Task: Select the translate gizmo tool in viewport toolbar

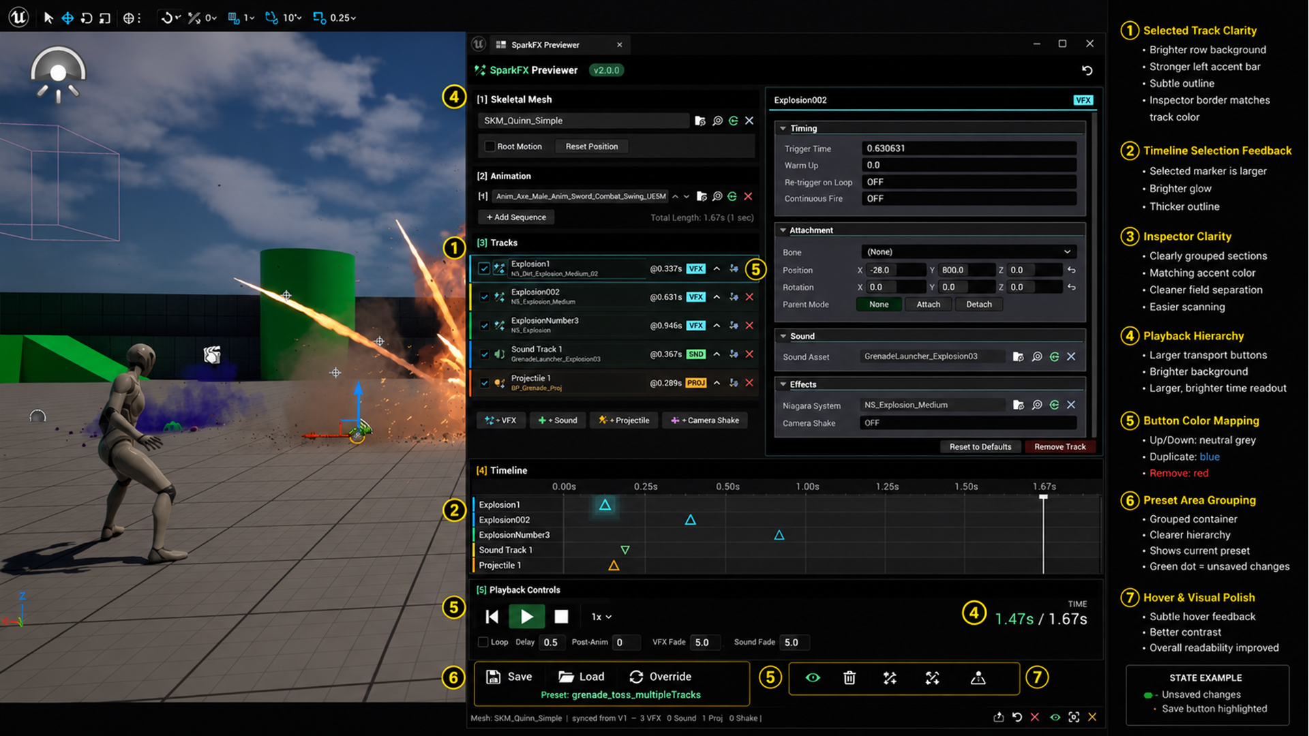Action: (67, 18)
